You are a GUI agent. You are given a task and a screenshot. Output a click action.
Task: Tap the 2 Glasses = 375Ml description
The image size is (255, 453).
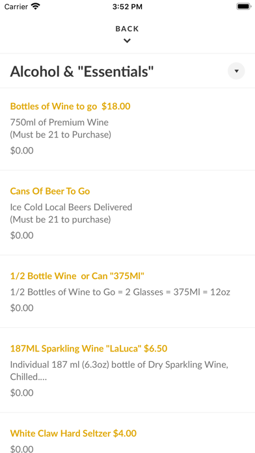click(120, 292)
